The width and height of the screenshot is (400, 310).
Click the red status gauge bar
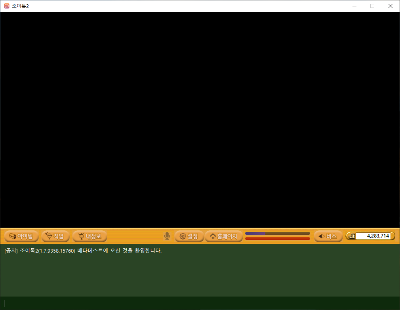(x=277, y=239)
